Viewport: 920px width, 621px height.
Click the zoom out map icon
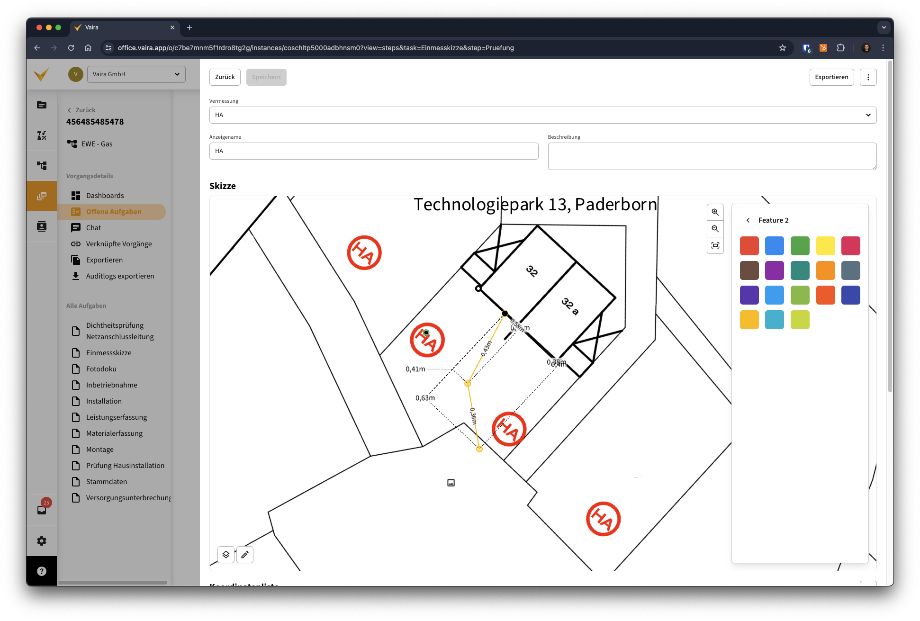click(x=715, y=229)
